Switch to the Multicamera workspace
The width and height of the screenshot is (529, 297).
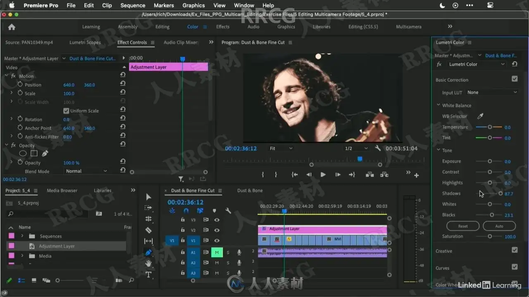(409, 27)
